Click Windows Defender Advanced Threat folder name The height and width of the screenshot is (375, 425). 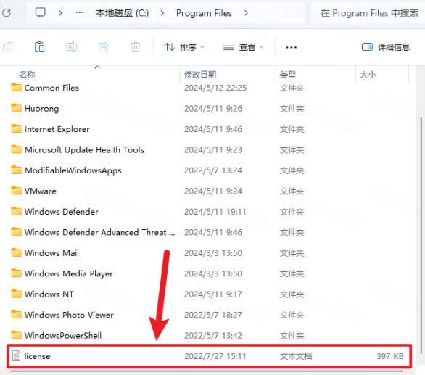[x=99, y=232]
